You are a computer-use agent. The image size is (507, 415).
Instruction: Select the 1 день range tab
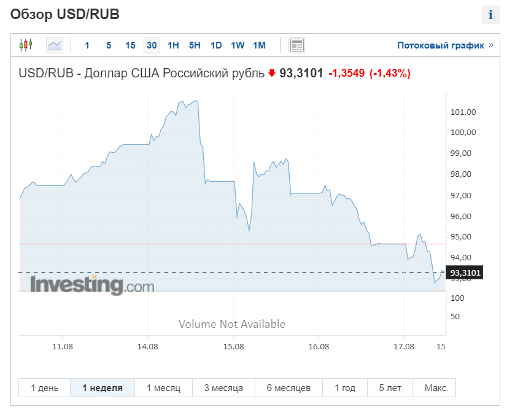(45, 388)
